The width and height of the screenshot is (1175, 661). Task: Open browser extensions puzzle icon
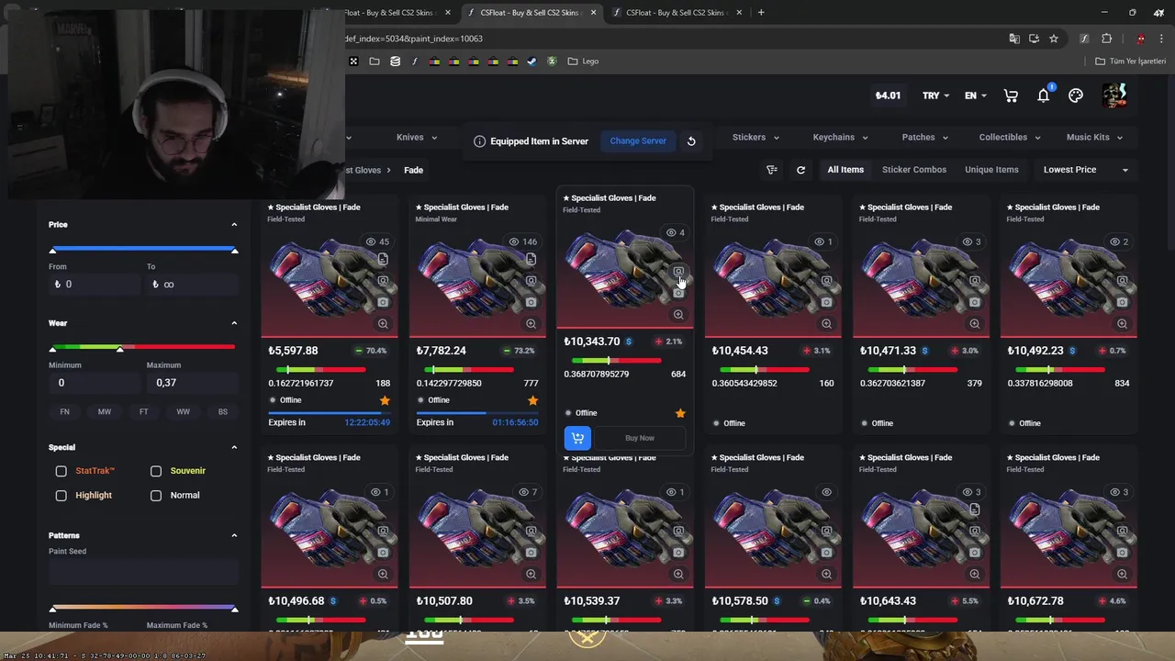click(1106, 39)
